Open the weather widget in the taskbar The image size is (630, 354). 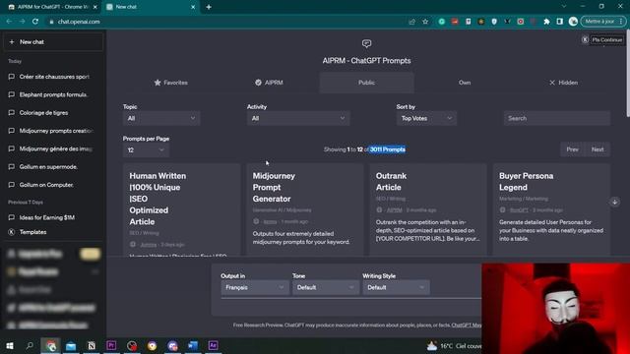[x=454, y=345]
